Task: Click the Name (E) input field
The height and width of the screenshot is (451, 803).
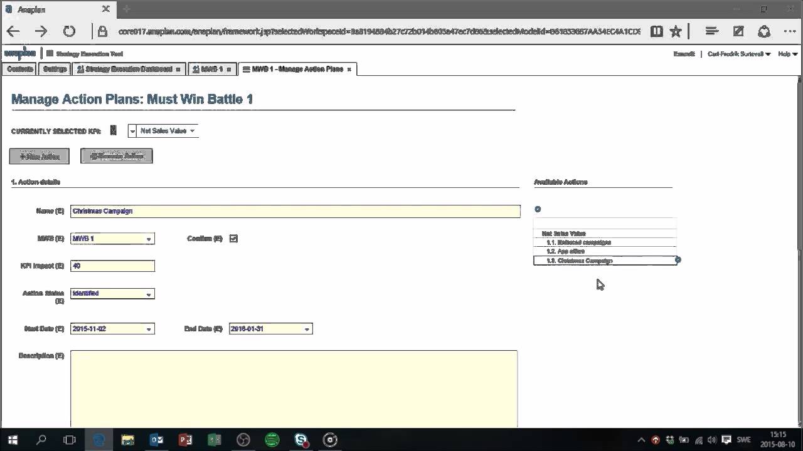Action: coord(295,211)
